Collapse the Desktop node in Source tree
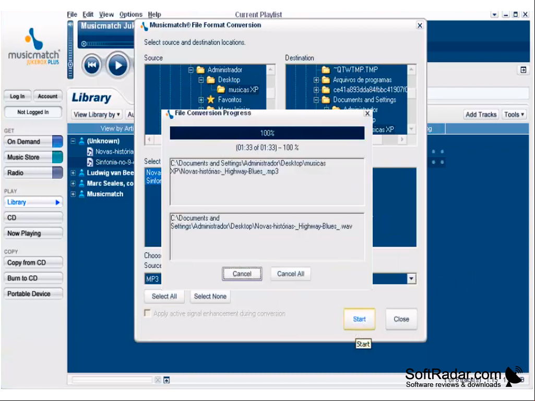The image size is (535, 401). (x=201, y=80)
